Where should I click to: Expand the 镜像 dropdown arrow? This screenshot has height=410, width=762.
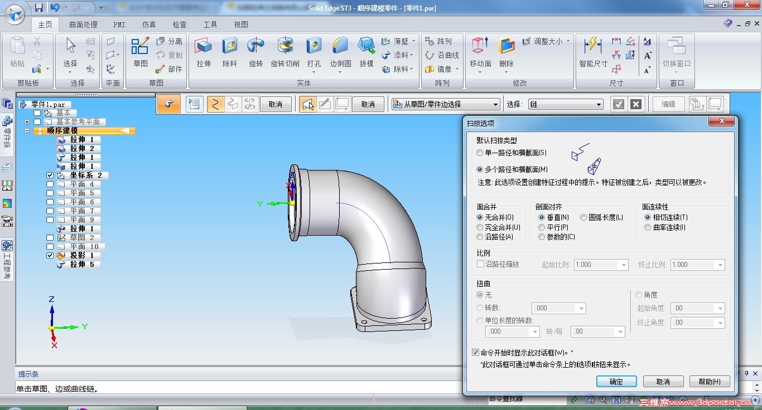(456, 69)
